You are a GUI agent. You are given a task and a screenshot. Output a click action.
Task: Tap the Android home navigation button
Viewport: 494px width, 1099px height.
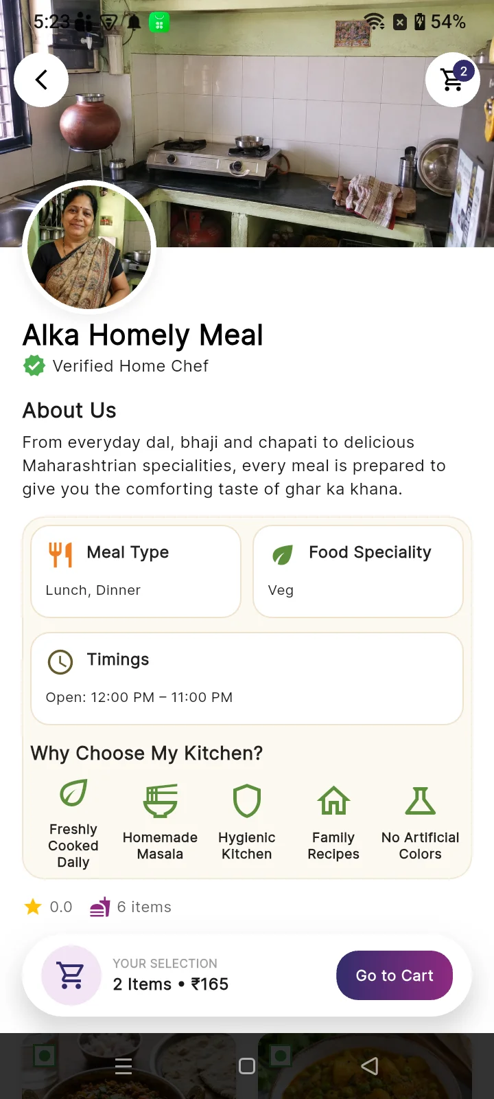pyautogui.click(x=247, y=1066)
